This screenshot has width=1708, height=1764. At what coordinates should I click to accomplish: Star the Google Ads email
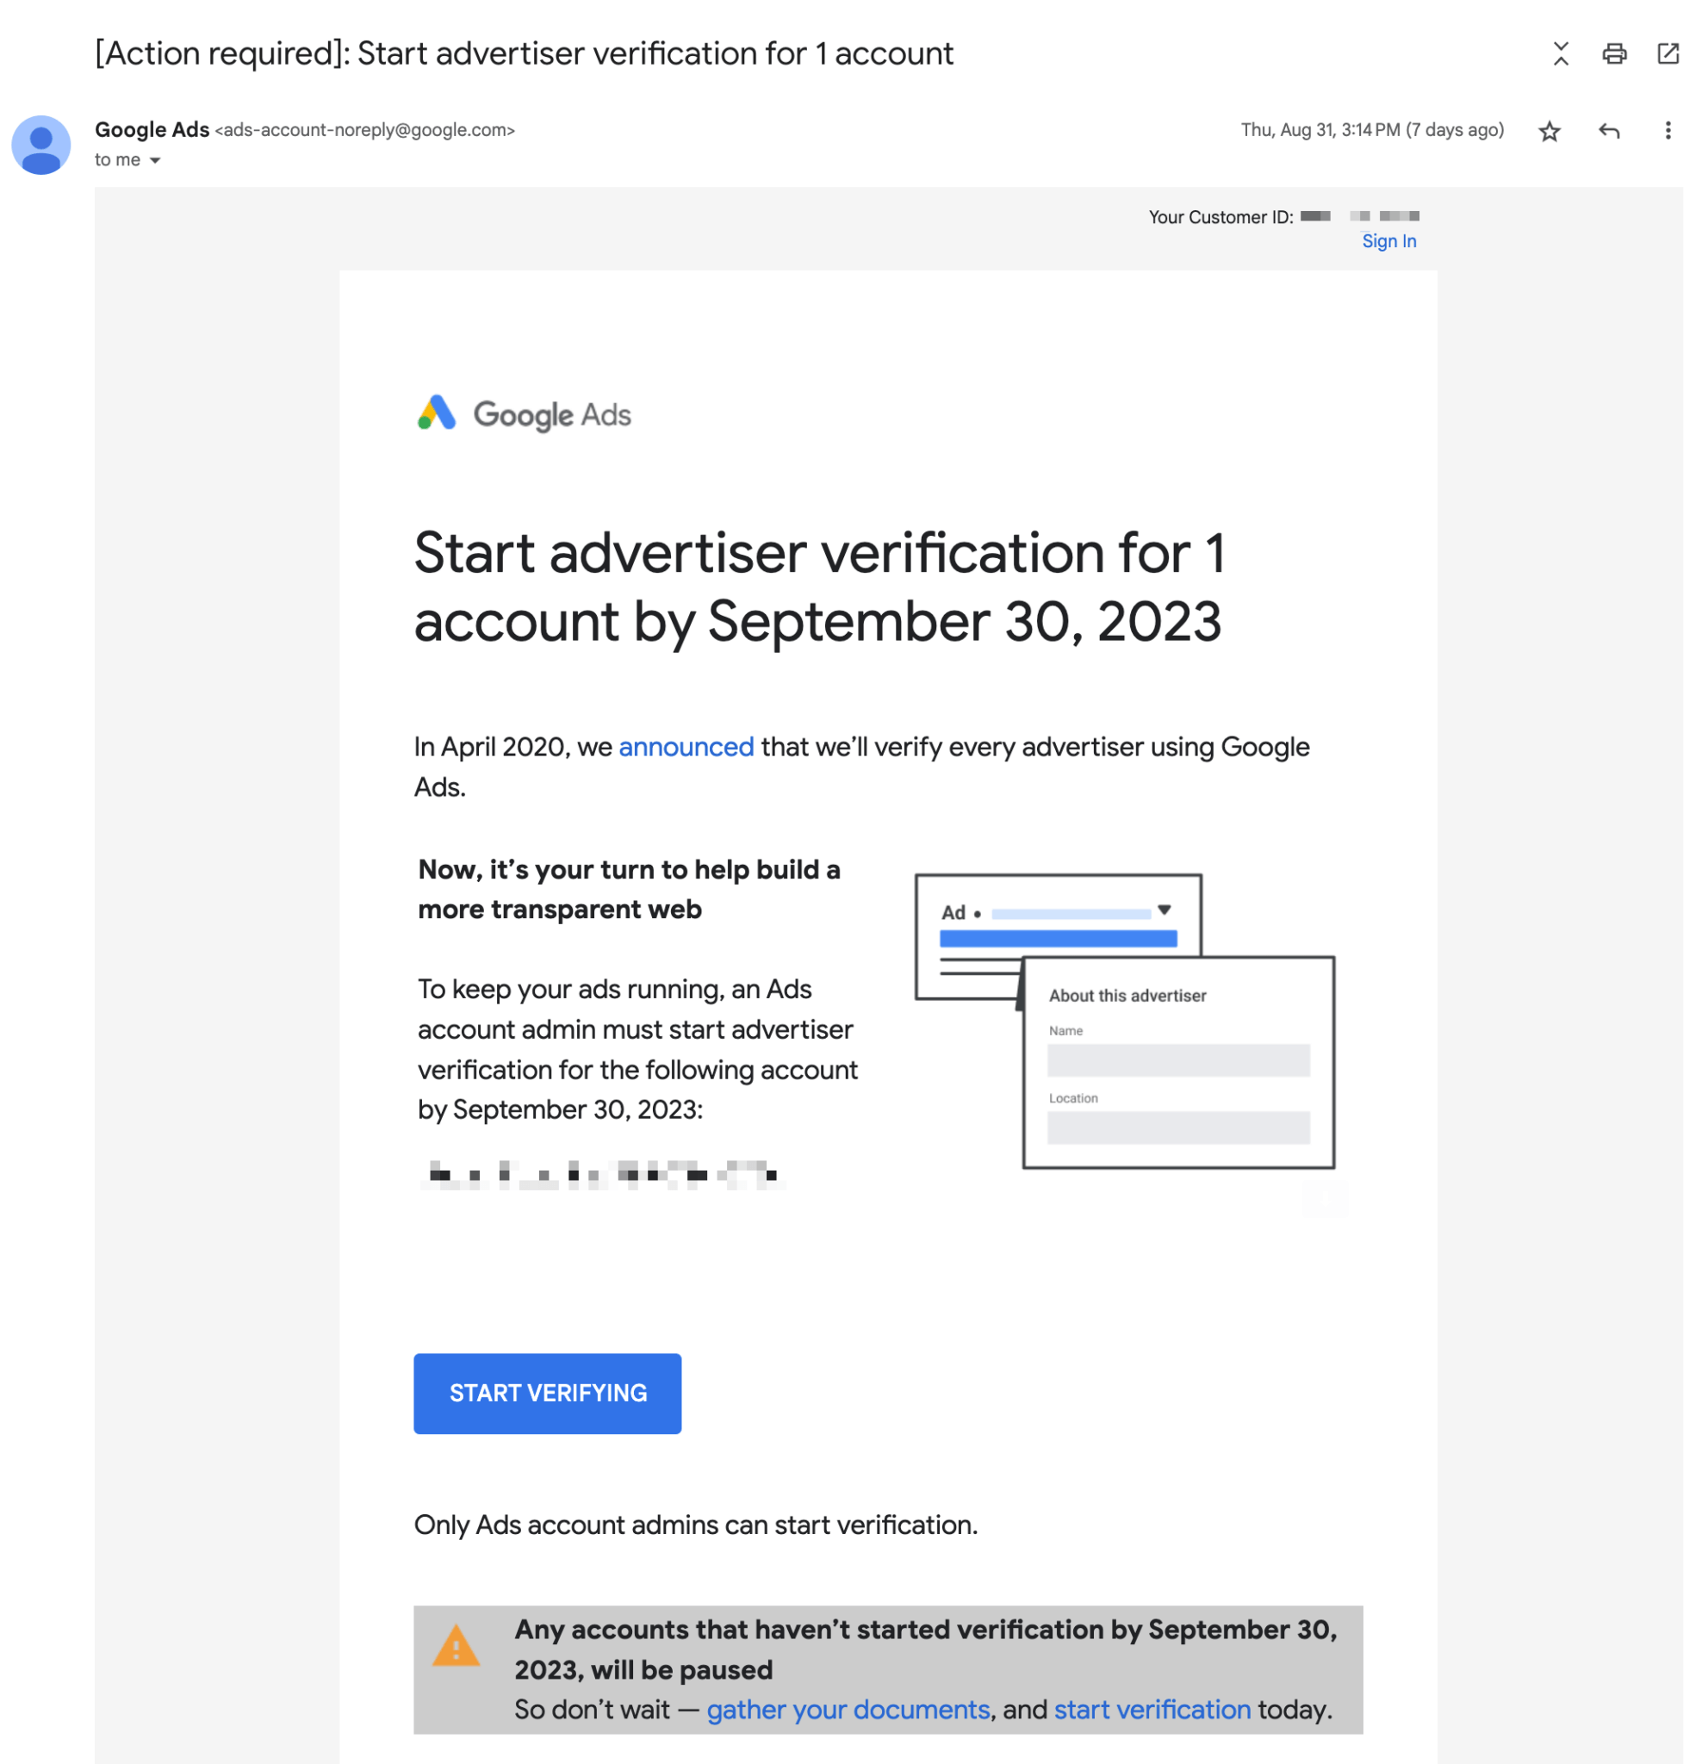pyautogui.click(x=1550, y=131)
